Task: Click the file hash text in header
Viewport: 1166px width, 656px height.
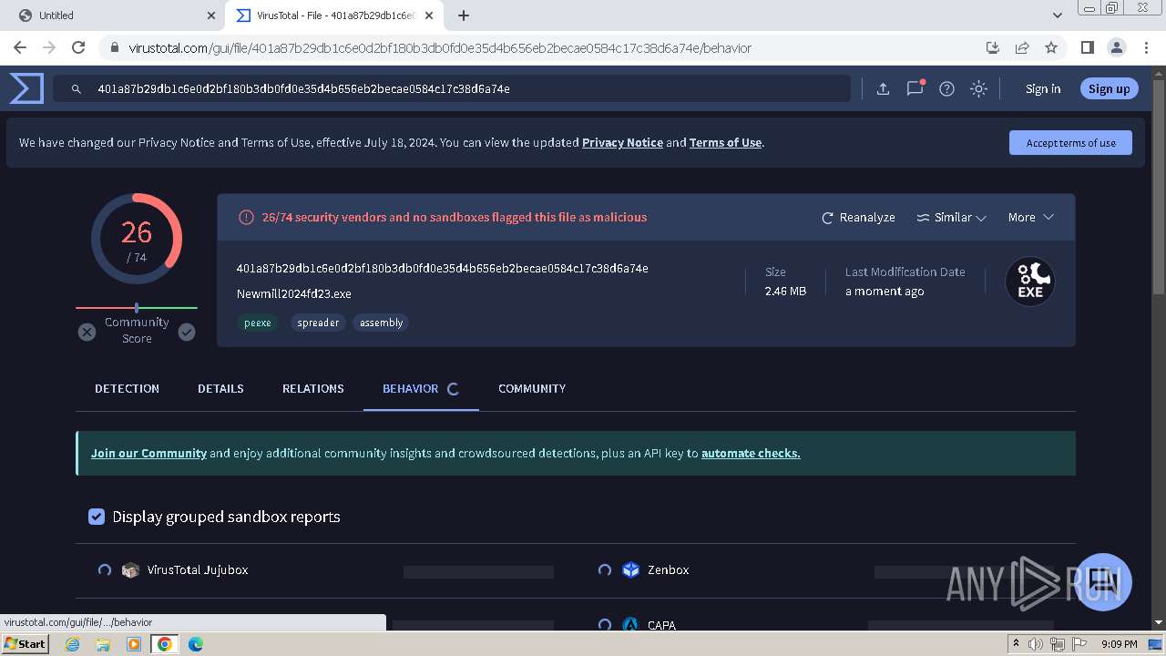Action: point(442,268)
